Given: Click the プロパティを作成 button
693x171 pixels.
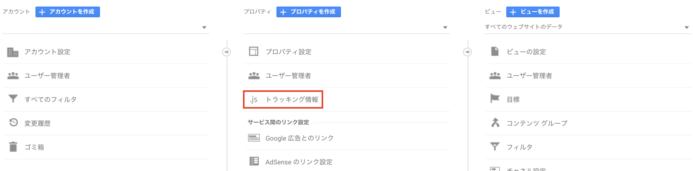Looking at the screenshot, I should (309, 12).
